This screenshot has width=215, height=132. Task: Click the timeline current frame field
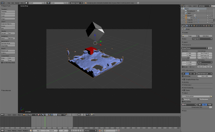64,131
